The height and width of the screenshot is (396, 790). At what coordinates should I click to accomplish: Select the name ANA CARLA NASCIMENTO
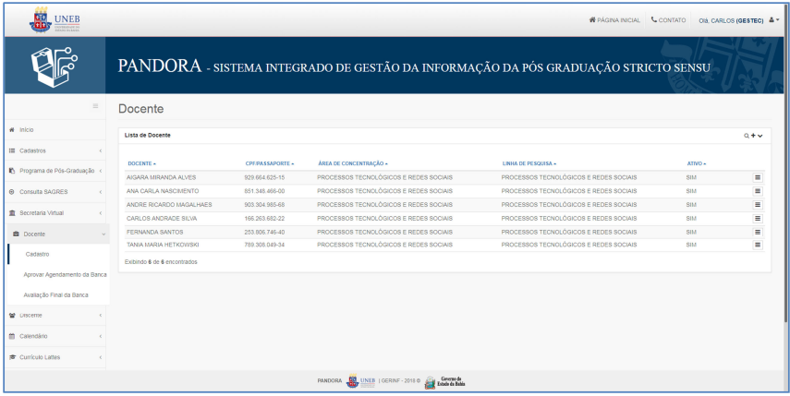pyautogui.click(x=163, y=191)
